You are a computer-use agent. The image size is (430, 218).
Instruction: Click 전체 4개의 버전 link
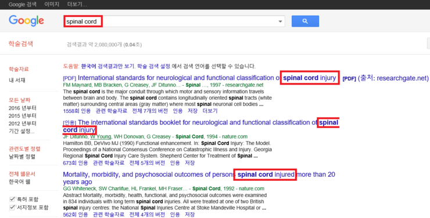(147, 215)
